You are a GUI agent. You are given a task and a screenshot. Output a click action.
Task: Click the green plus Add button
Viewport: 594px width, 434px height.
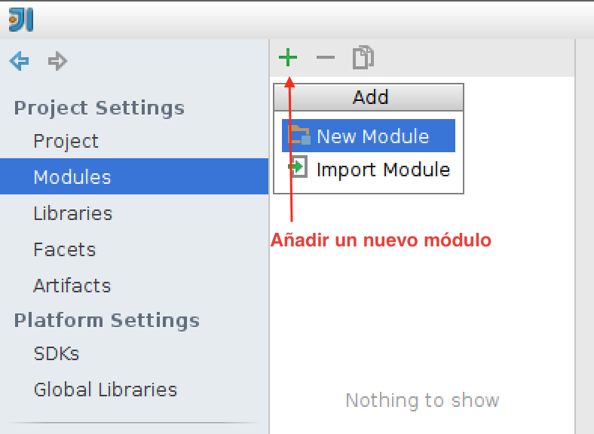288,57
